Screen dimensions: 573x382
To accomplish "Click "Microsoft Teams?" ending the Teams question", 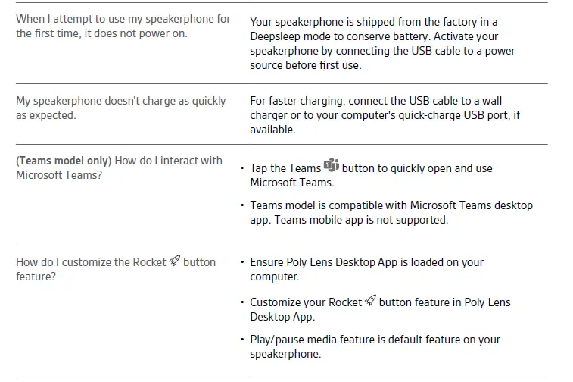I will pyautogui.click(x=59, y=174).
